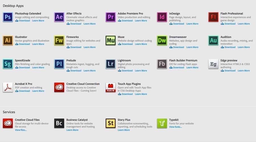Open Learn More for Flash Professional

[244, 24]
